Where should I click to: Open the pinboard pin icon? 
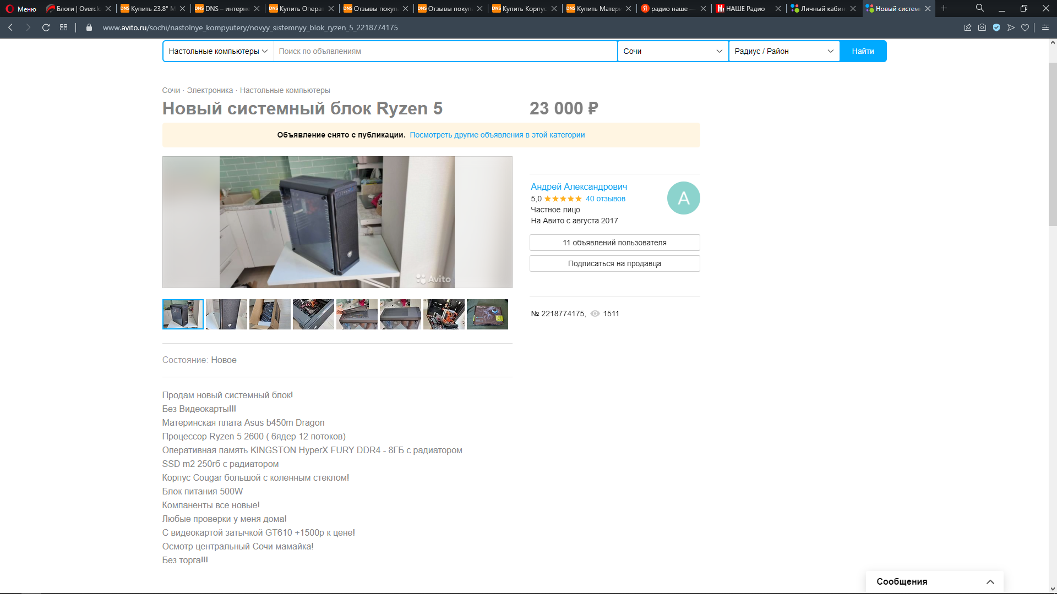coord(968,28)
